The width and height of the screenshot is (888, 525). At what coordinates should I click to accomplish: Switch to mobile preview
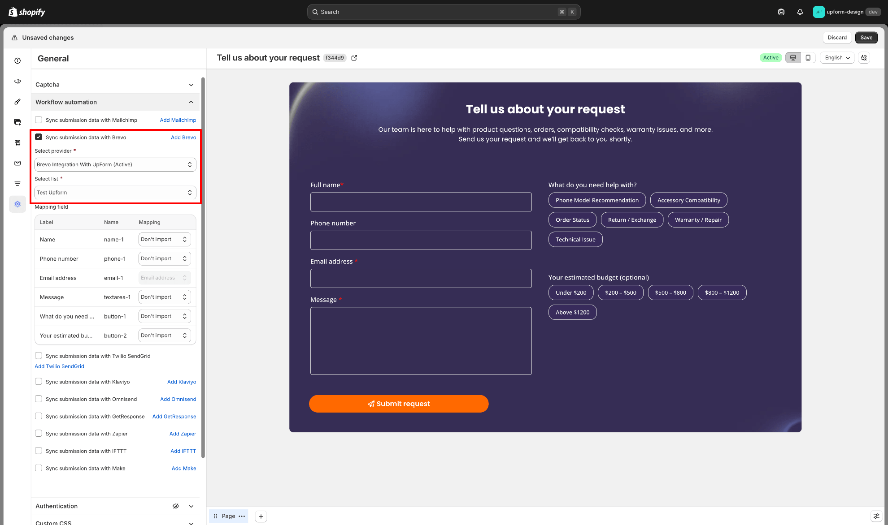pyautogui.click(x=808, y=58)
